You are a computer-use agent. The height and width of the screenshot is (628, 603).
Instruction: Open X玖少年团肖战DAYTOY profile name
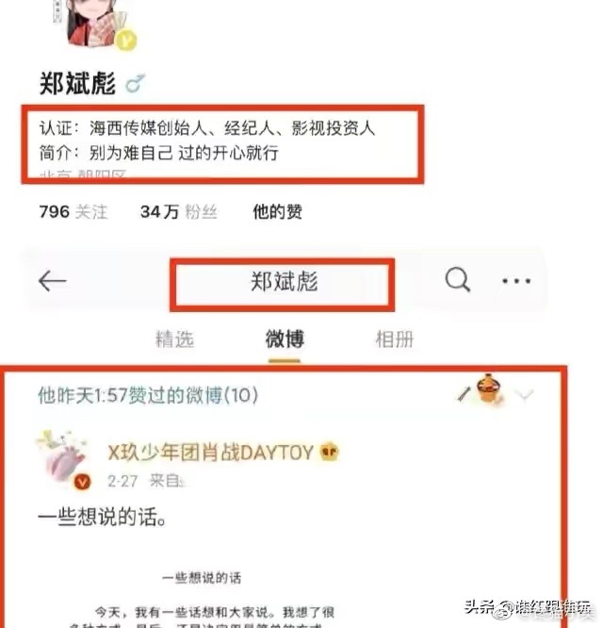(210, 453)
